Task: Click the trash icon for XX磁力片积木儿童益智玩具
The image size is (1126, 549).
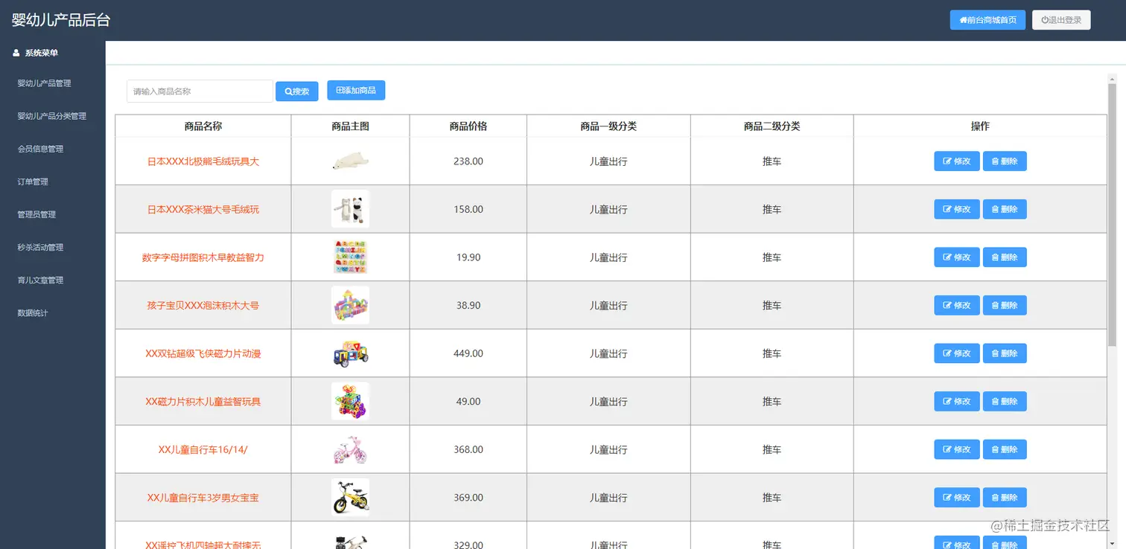Action: point(995,401)
